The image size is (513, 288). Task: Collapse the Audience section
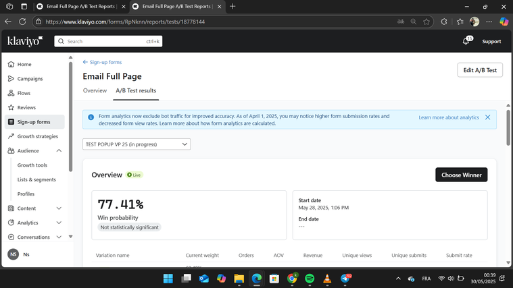click(x=59, y=151)
